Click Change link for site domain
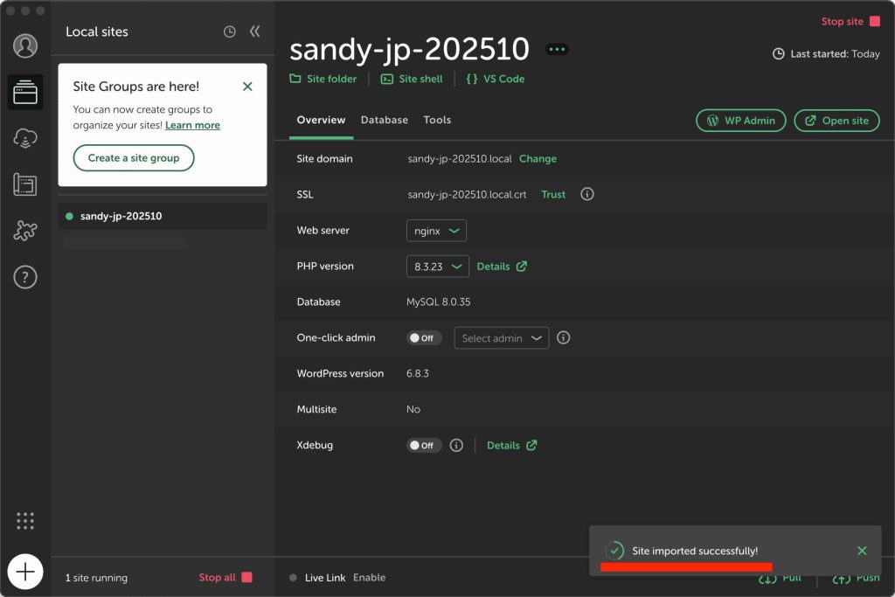 click(538, 159)
